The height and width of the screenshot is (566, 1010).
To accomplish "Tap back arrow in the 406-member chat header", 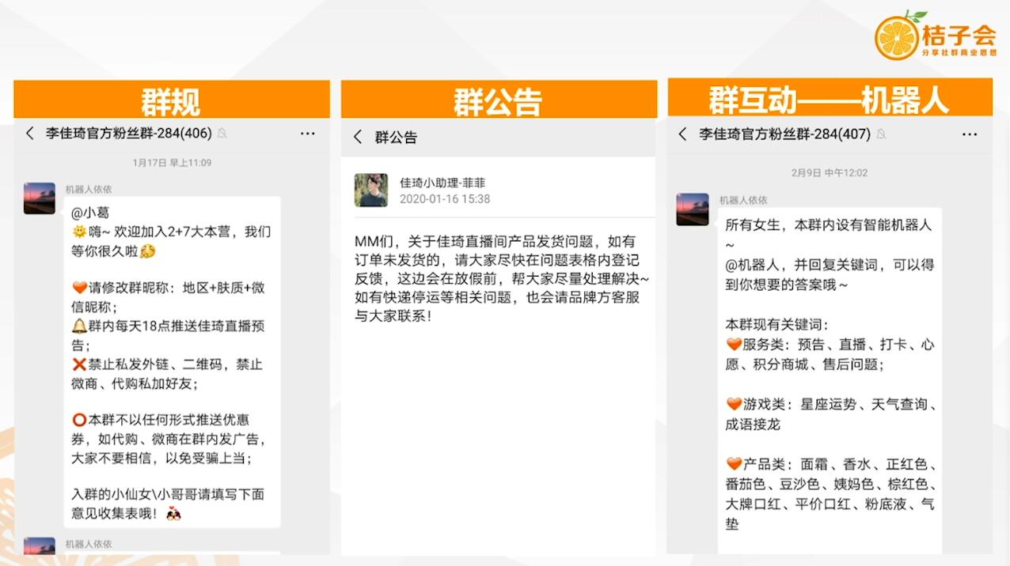I will 30,134.
